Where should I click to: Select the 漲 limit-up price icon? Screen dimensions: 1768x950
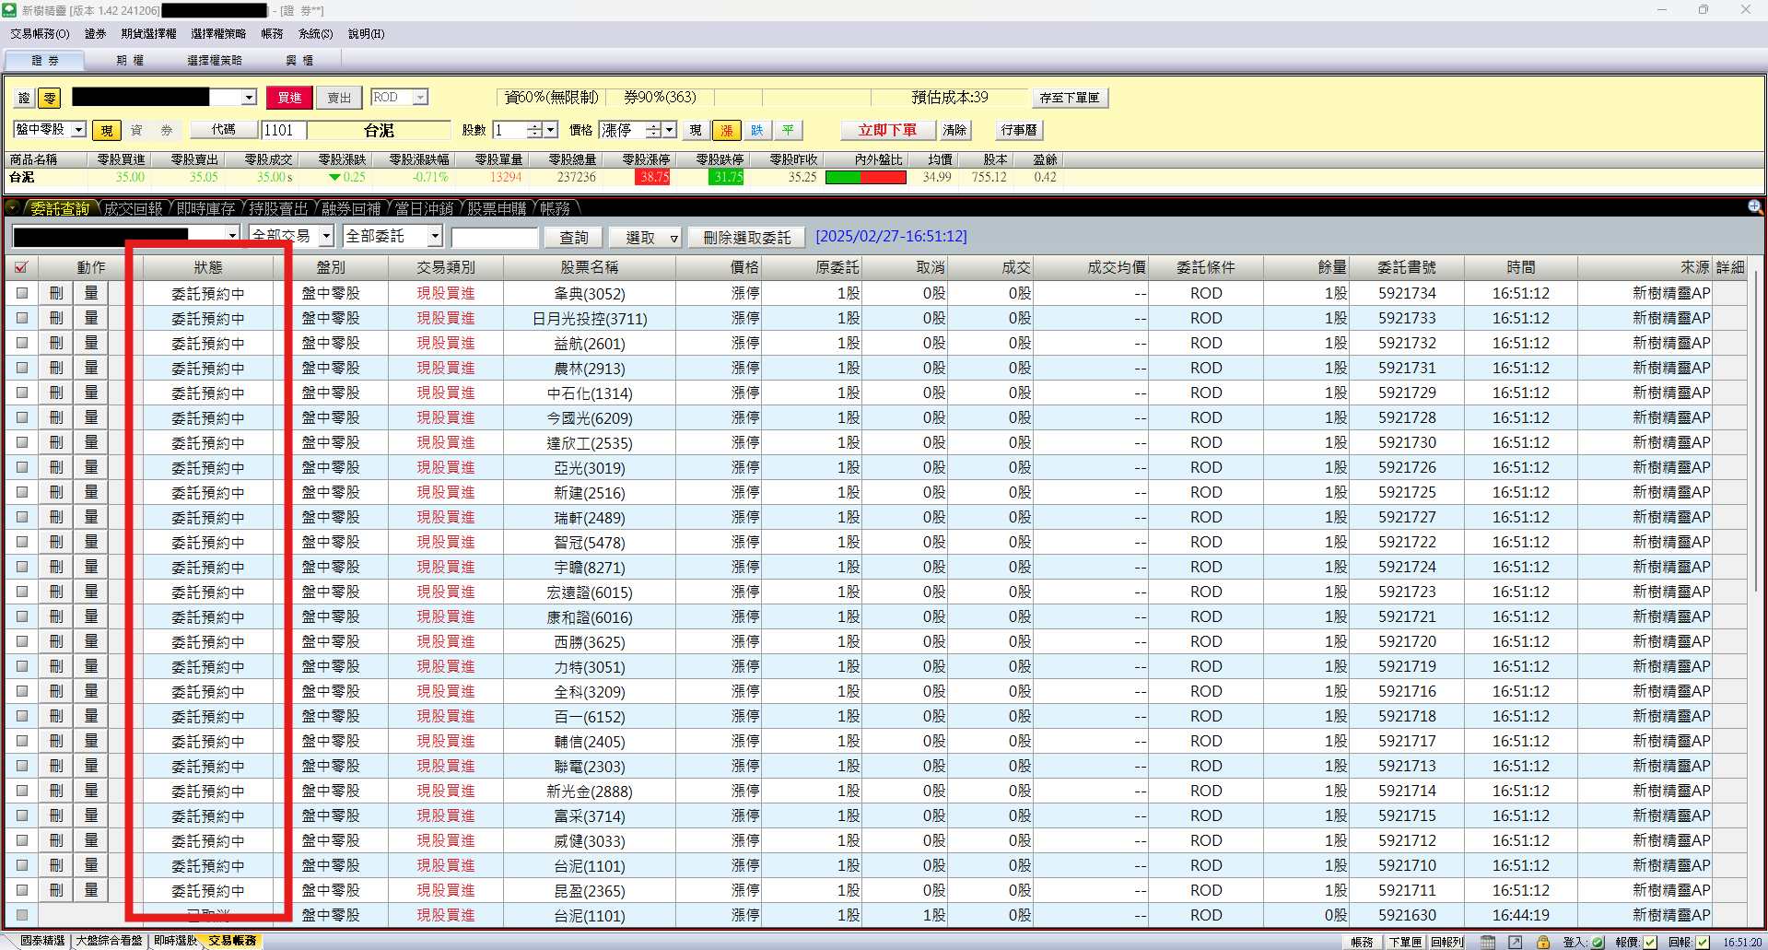(x=727, y=130)
